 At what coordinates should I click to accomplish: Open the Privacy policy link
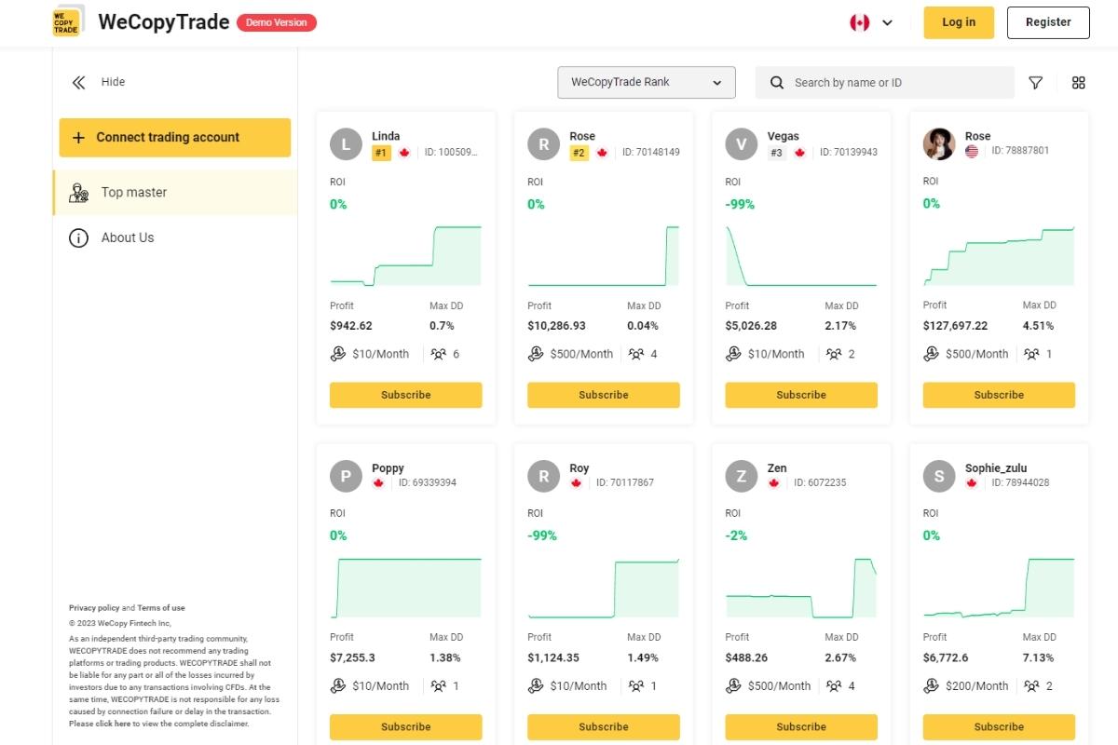coord(94,608)
